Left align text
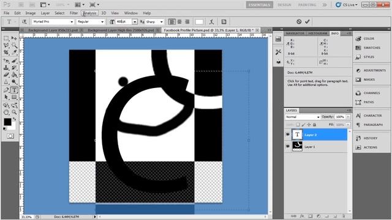The image size is (392, 220). pos(171,22)
